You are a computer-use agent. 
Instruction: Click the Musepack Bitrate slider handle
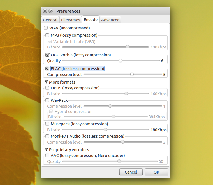tap(105, 129)
